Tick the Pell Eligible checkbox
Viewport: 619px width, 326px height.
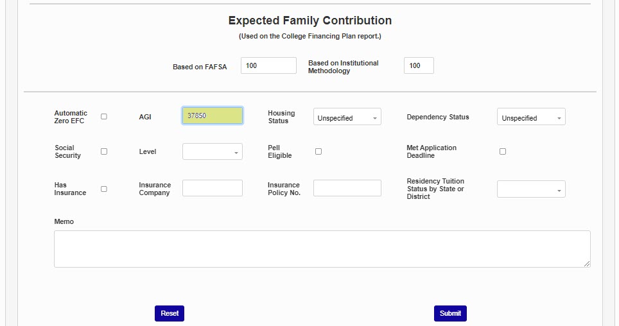coord(318,151)
